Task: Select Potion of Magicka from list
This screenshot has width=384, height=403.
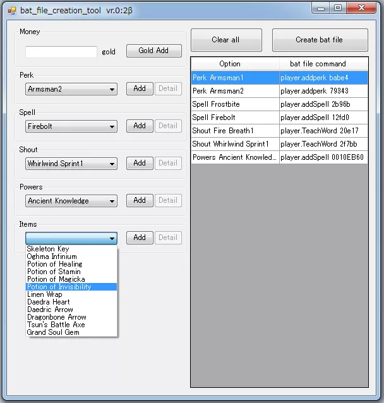Action: click(x=71, y=279)
